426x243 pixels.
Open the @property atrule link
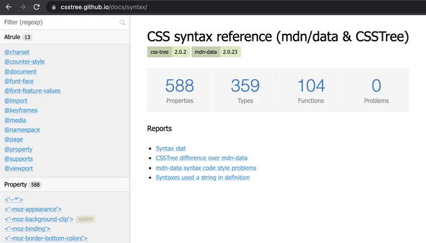tap(18, 149)
